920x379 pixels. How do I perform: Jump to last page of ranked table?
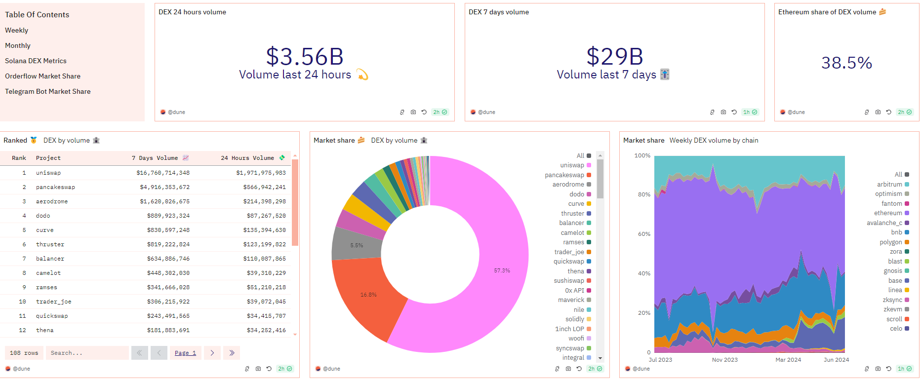[x=232, y=353]
